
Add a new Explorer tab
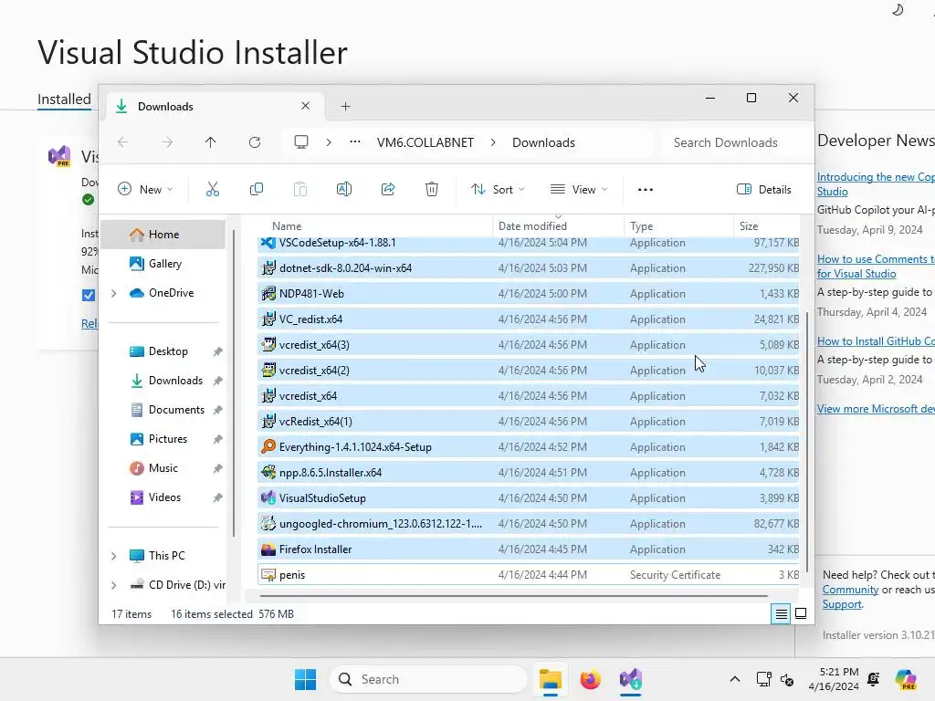pyautogui.click(x=345, y=107)
